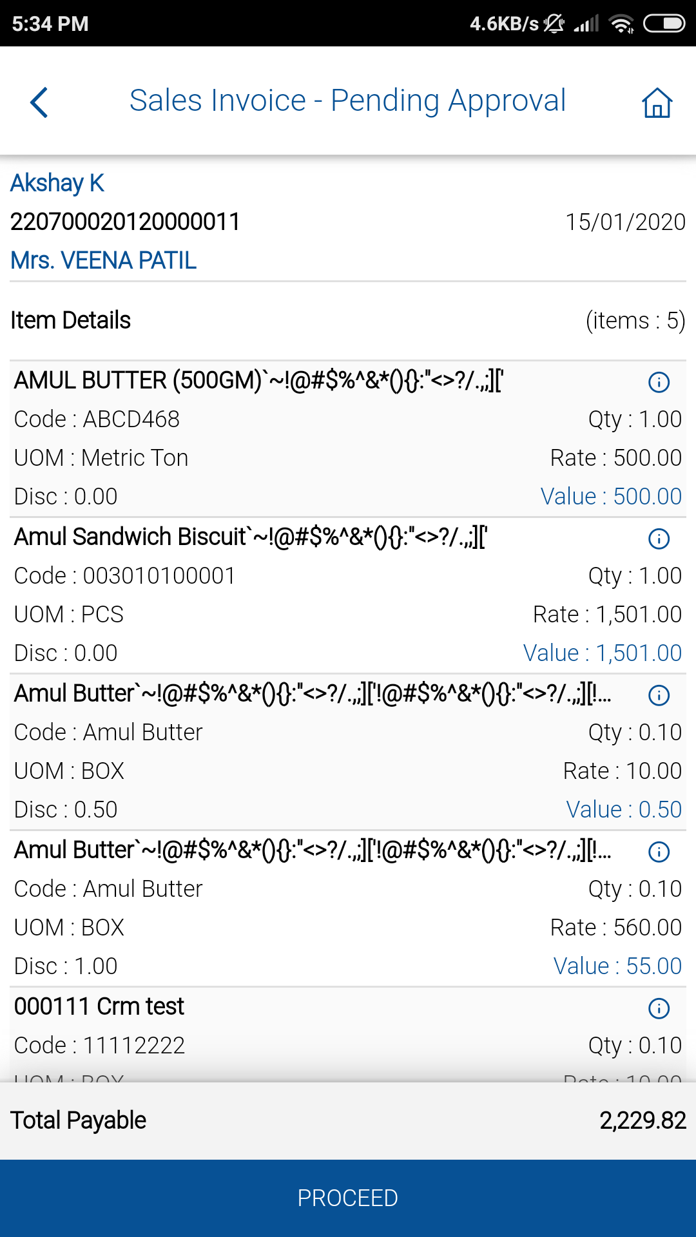
Task: Select the 000111 Crm test item row
Action: coord(99,1006)
